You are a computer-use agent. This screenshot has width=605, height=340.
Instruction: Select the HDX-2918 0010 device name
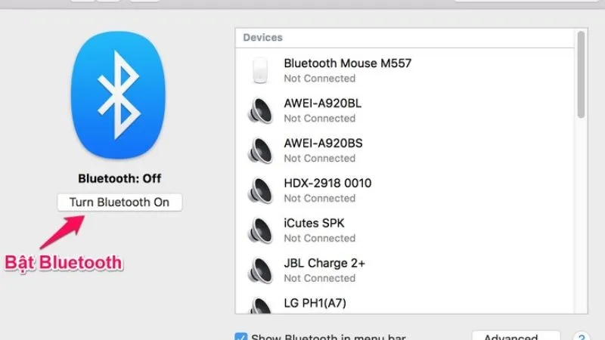tap(327, 184)
